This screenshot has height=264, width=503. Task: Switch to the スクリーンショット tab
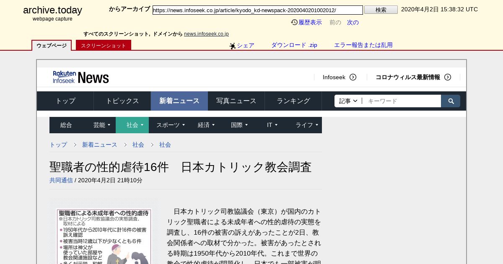104,45
